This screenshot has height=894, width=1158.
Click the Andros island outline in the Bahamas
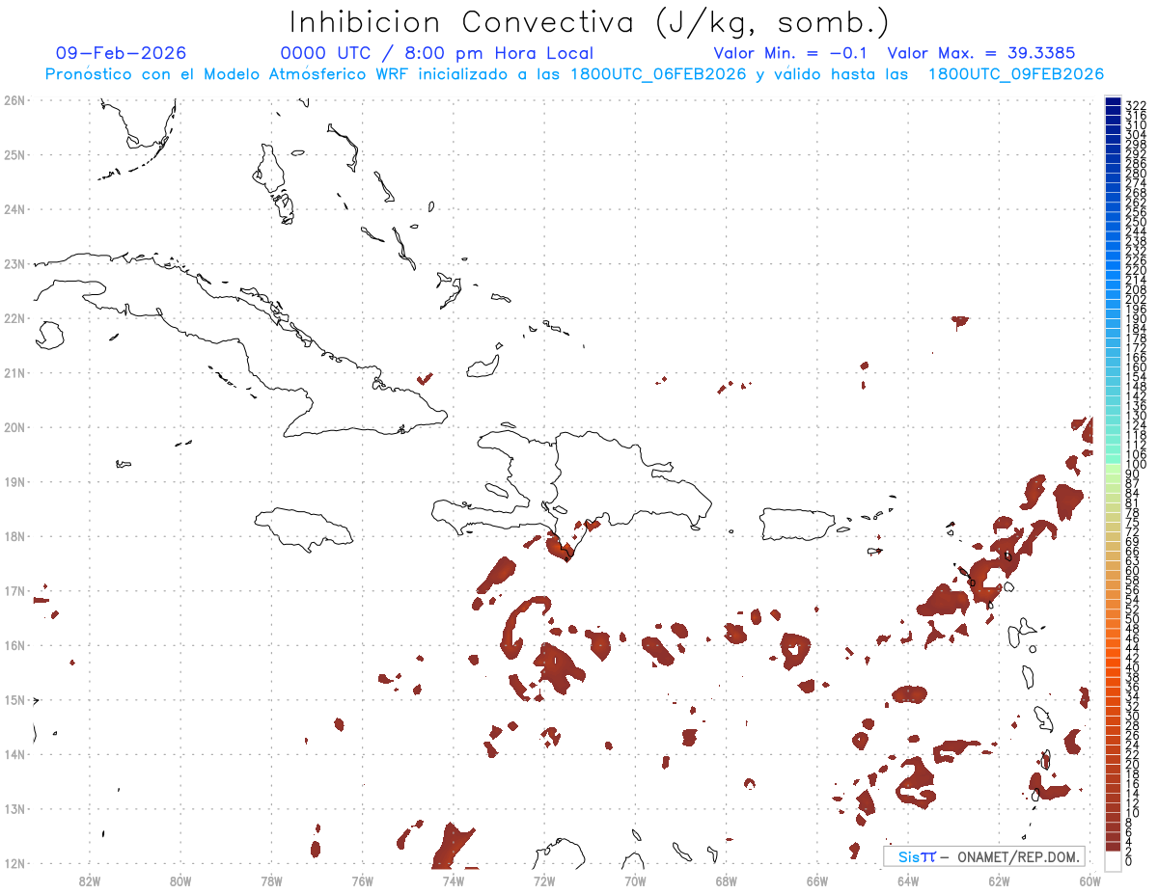(x=273, y=174)
